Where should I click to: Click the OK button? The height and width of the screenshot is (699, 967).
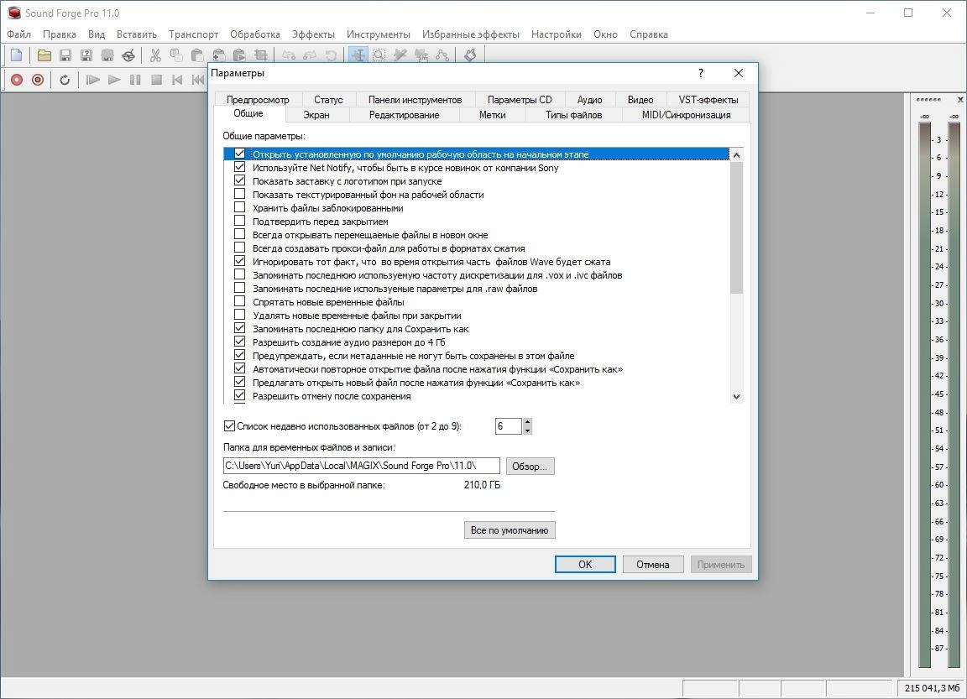point(584,564)
